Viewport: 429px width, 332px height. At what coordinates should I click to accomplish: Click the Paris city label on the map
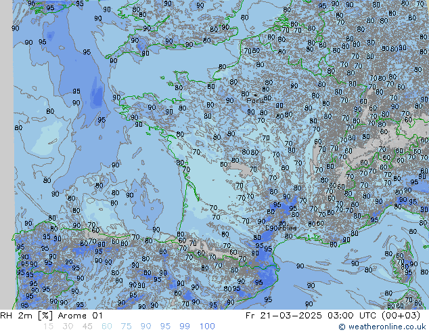point(255,100)
